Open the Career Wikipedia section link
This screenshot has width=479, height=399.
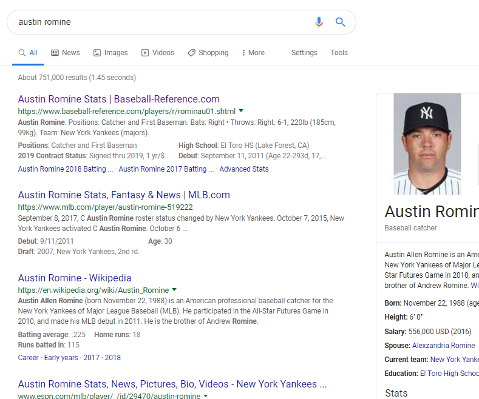coord(28,358)
